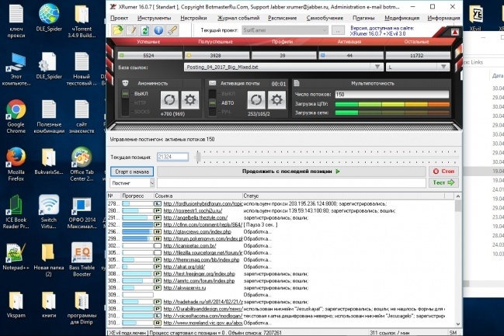Click the Статус column header
This screenshot has width=504, height=336.
pos(343,196)
